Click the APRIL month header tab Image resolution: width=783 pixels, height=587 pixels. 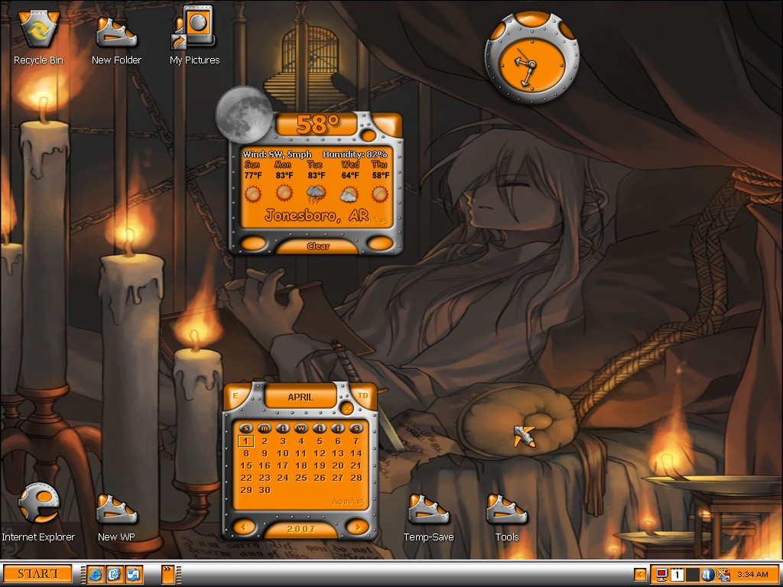(301, 397)
